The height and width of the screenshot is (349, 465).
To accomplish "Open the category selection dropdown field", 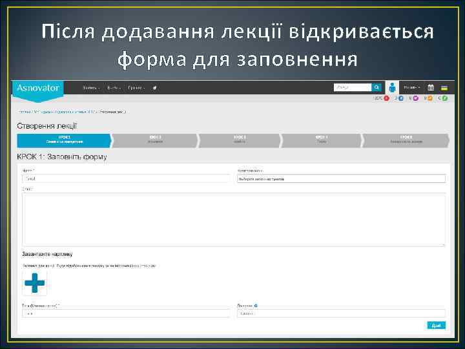I will (x=341, y=178).
